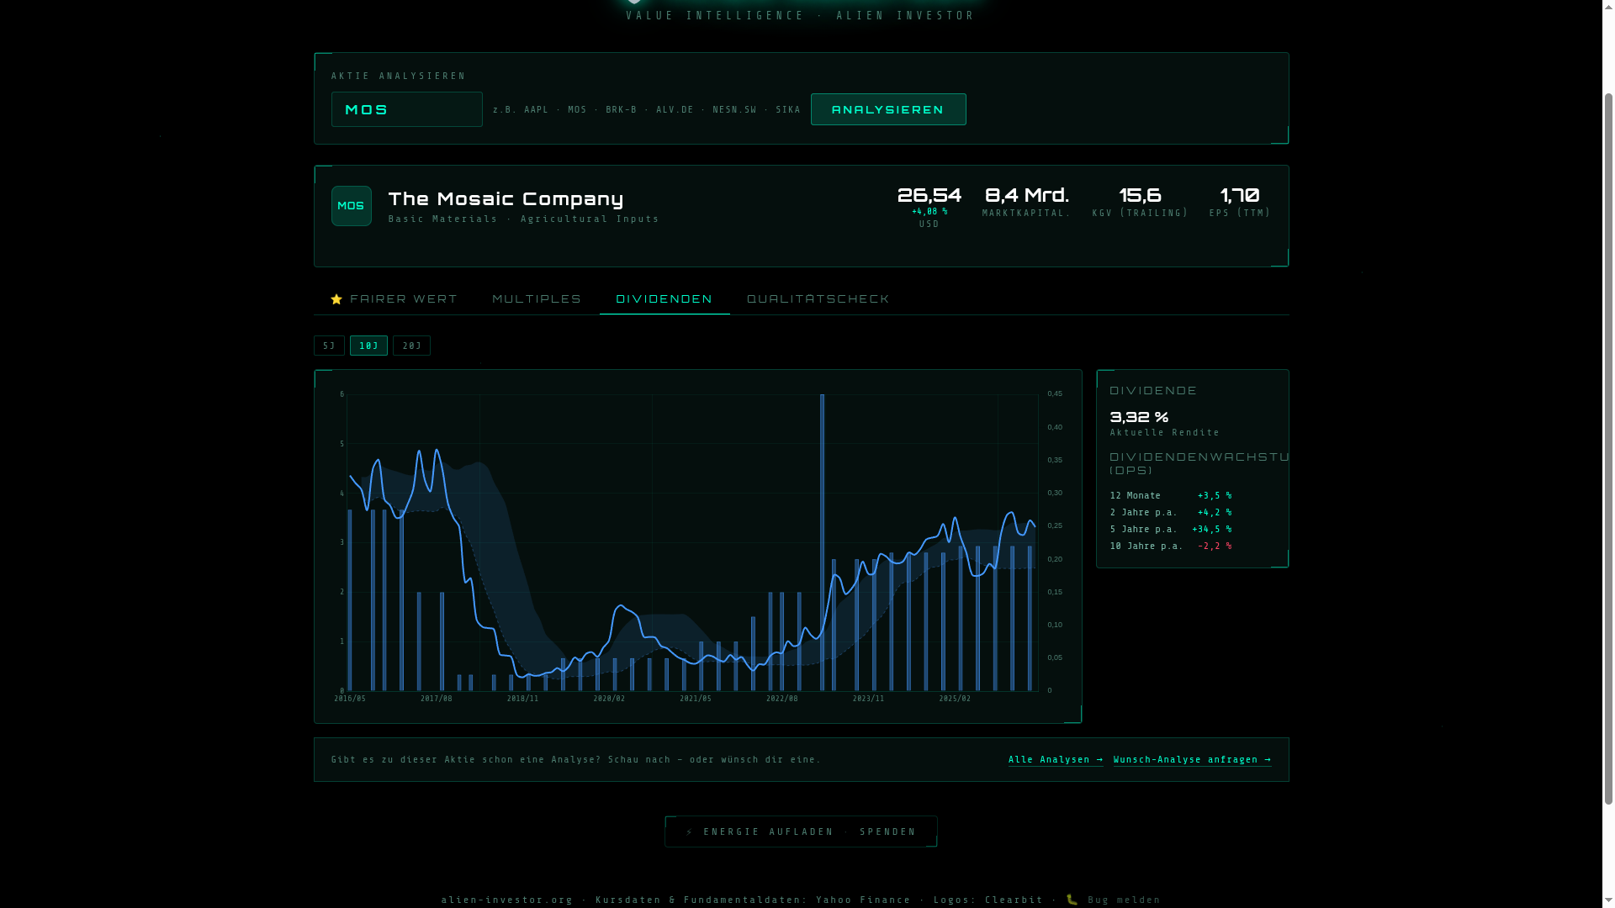Focus the ticker input field containing MOS
Image resolution: width=1615 pixels, height=908 pixels.
pyautogui.click(x=406, y=109)
